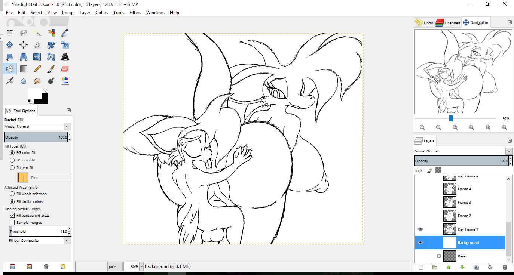Raise layer with the green up arrow
Screen dimensions: 514x275
(x=448, y=267)
